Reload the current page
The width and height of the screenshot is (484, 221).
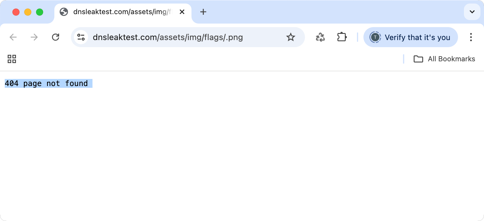tap(56, 37)
